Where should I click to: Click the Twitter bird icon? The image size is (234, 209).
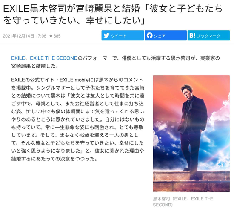(106, 35)
